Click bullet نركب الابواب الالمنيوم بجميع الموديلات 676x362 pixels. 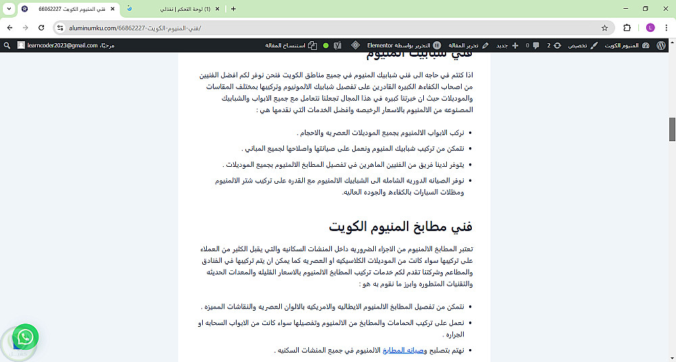point(380,133)
